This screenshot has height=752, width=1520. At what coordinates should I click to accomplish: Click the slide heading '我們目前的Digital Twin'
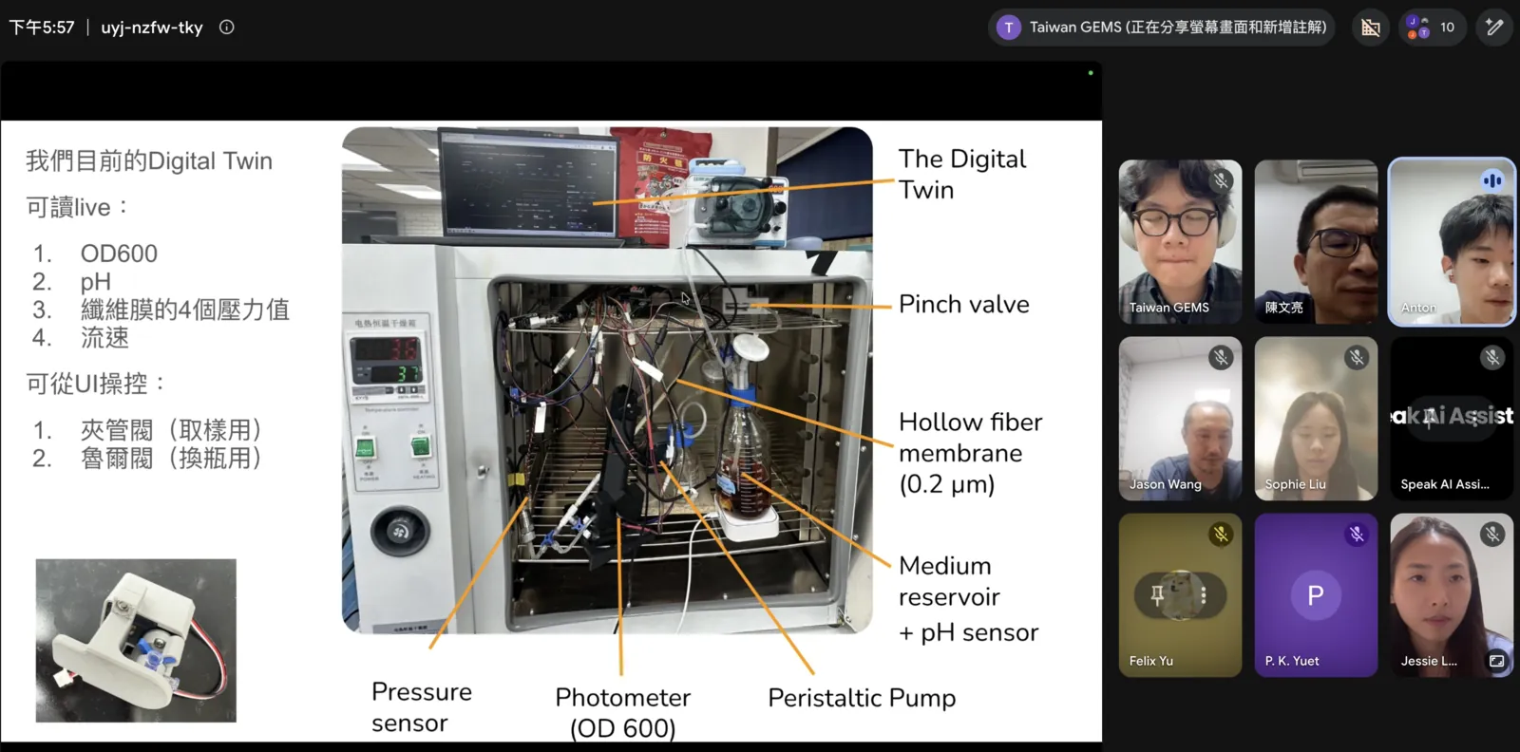click(x=149, y=161)
